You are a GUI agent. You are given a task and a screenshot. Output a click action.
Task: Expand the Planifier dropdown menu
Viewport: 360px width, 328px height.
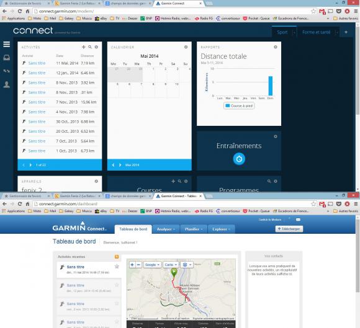coord(194,229)
